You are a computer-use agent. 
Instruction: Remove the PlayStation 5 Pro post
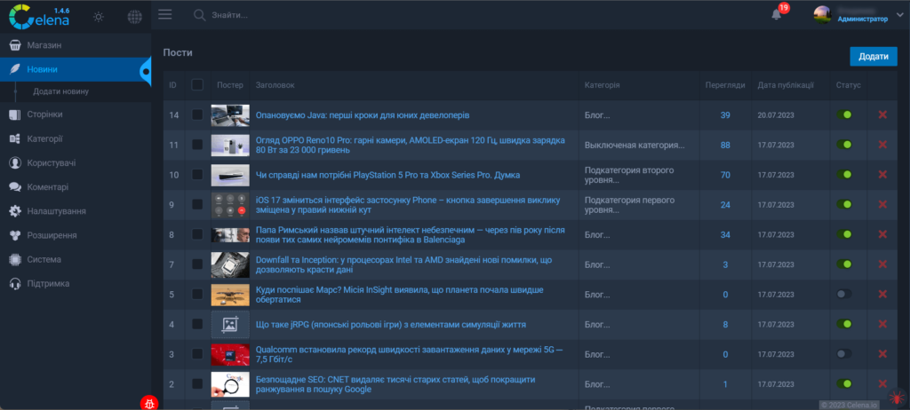[x=882, y=175]
